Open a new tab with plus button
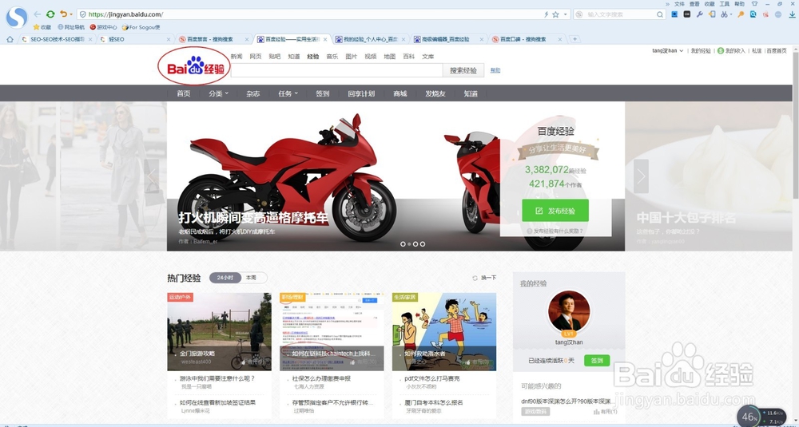 pyautogui.click(x=574, y=39)
